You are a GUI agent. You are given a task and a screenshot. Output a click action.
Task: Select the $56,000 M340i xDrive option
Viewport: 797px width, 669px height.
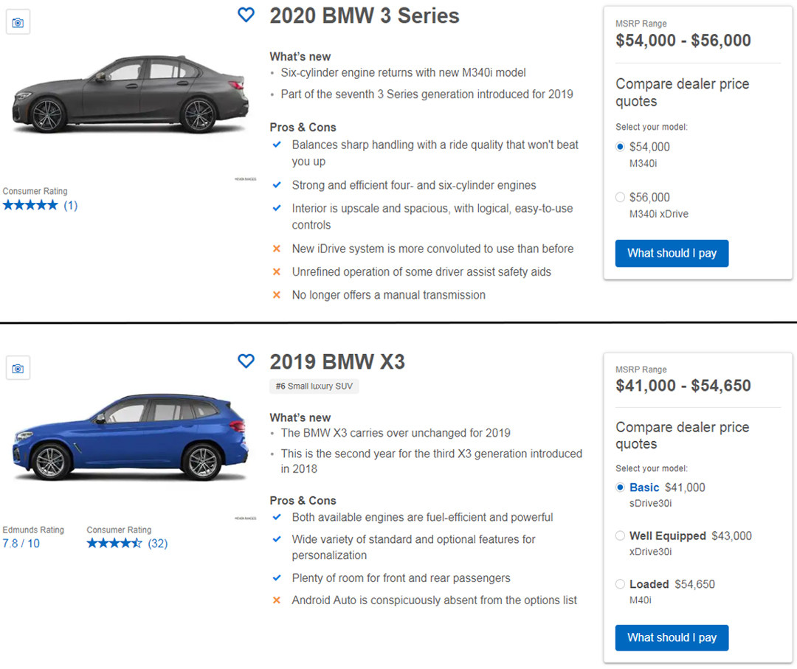pyautogui.click(x=620, y=198)
